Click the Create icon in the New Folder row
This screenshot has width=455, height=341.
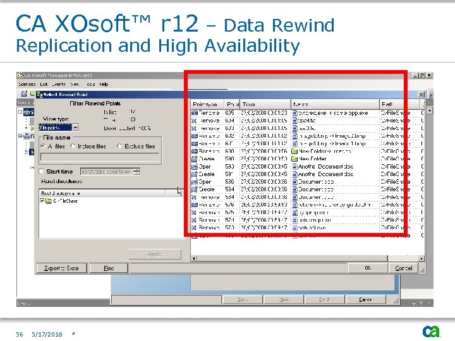[195, 159]
